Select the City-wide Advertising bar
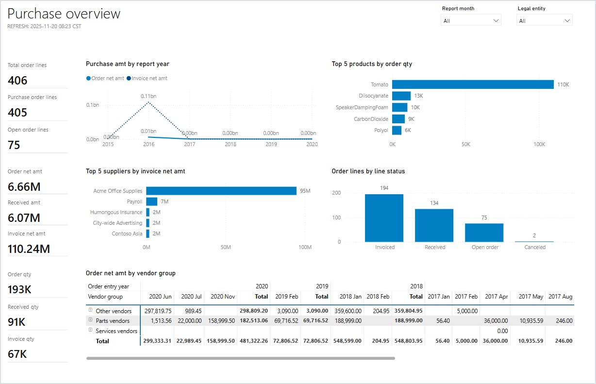Image resolution: width=596 pixels, height=384 pixels. click(148, 223)
